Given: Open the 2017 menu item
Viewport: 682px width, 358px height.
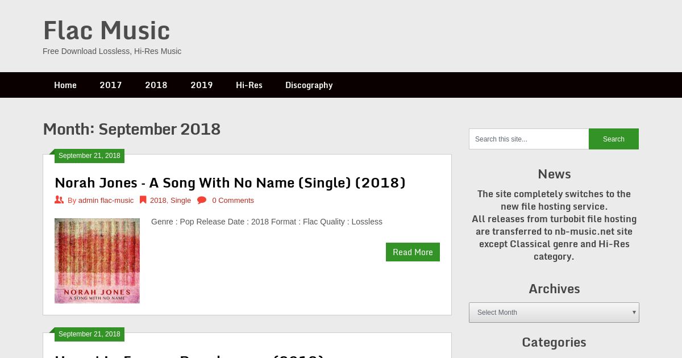Looking at the screenshot, I should click(x=111, y=85).
